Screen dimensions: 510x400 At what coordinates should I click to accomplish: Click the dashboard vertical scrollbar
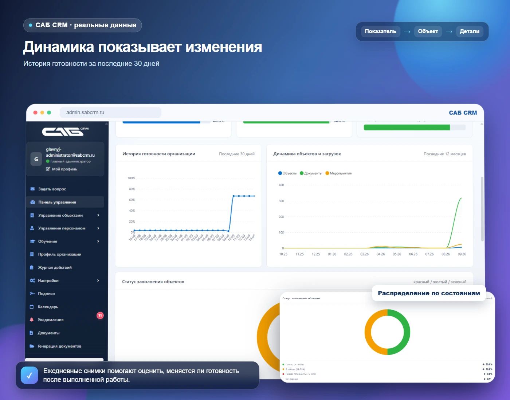coord(482,209)
